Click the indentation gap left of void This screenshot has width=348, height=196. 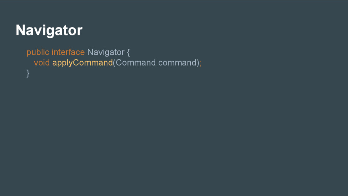30,63
